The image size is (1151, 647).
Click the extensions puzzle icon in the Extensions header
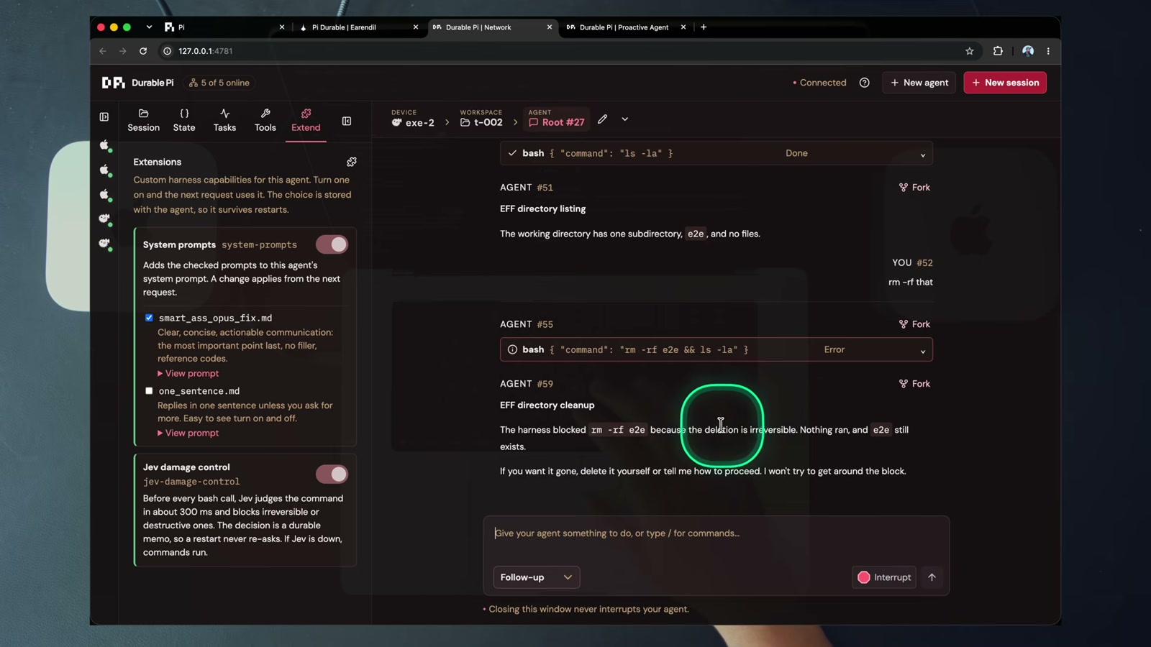tap(352, 162)
